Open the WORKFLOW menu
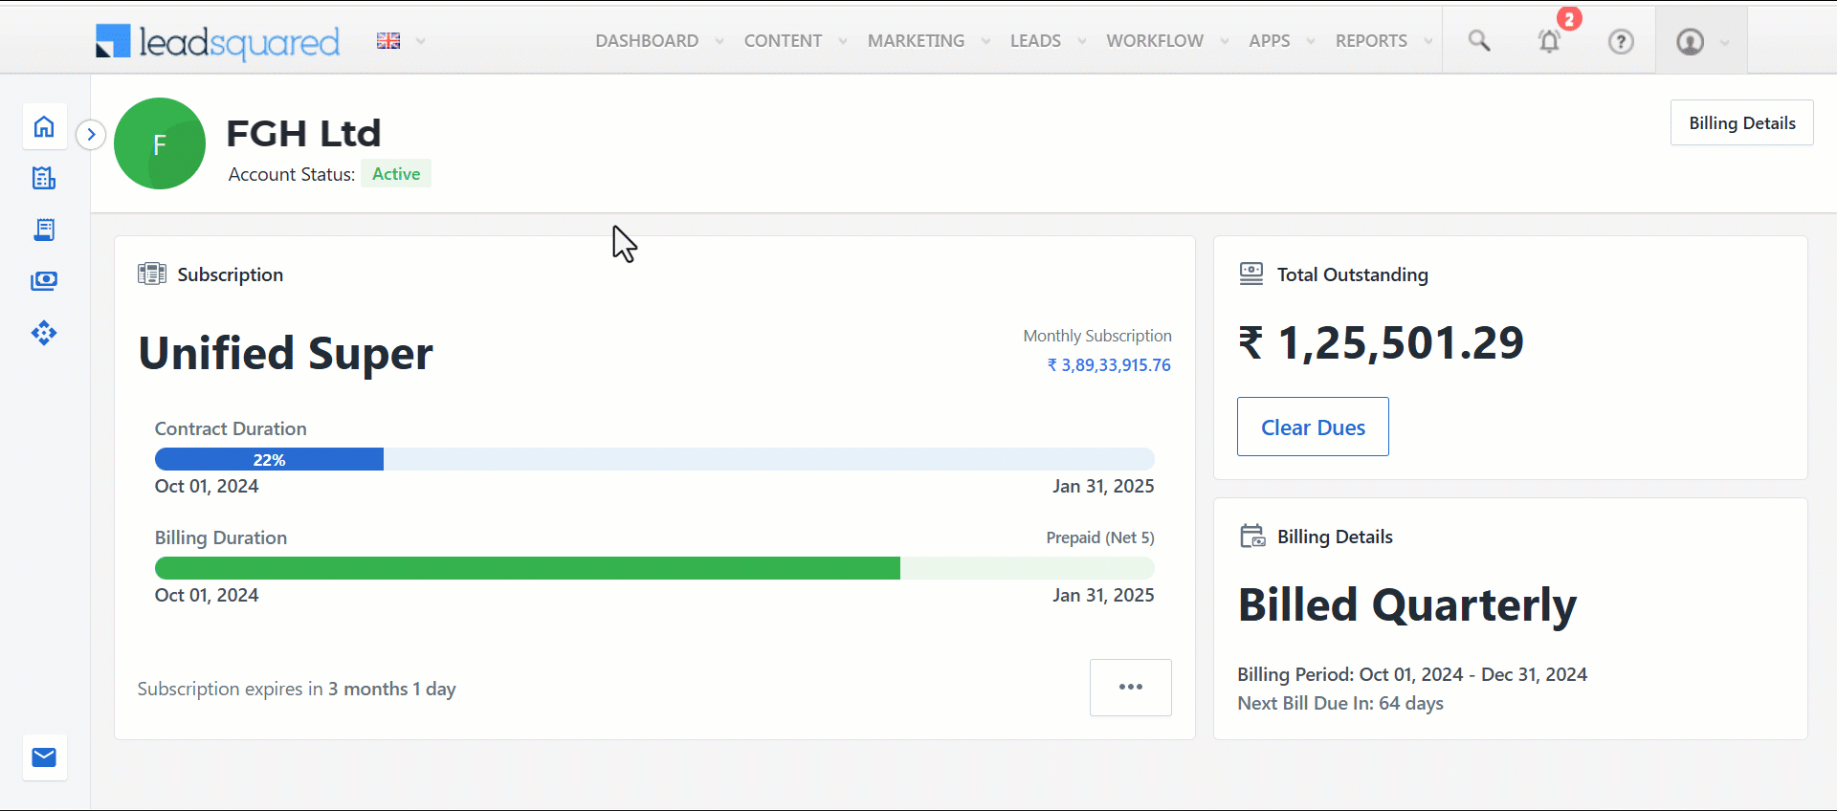The width and height of the screenshot is (1837, 811). [x=1155, y=41]
